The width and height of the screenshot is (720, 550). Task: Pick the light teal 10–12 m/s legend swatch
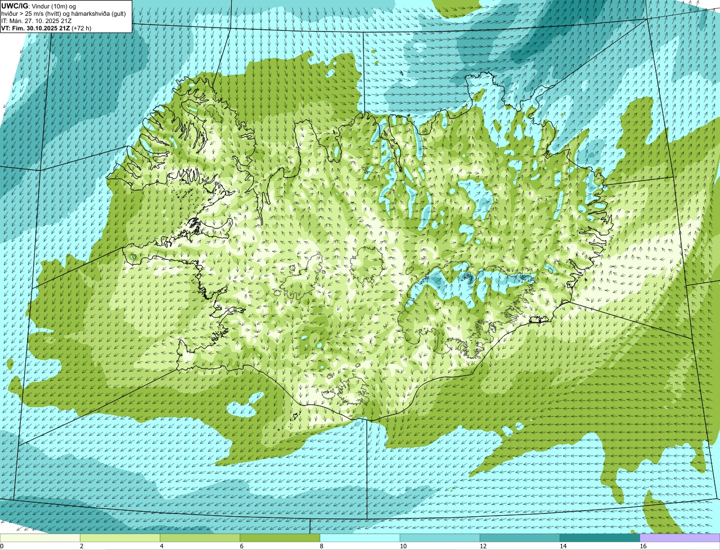coord(440,538)
